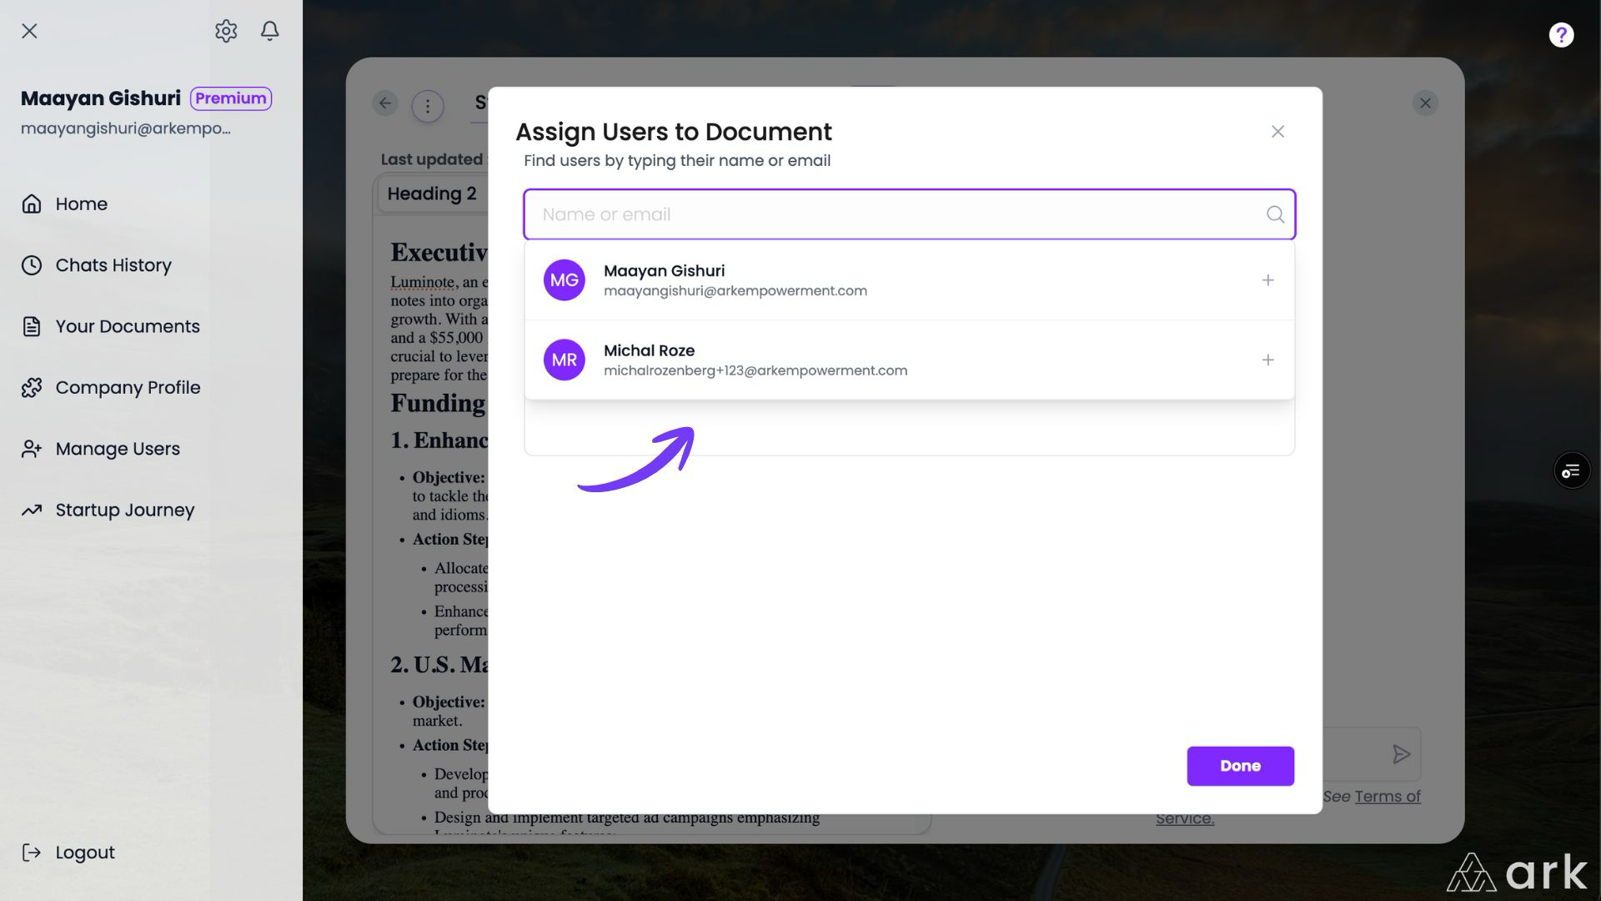The width and height of the screenshot is (1601, 901).
Task: Add Michal Roze with plus icon
Action: 1267,360
